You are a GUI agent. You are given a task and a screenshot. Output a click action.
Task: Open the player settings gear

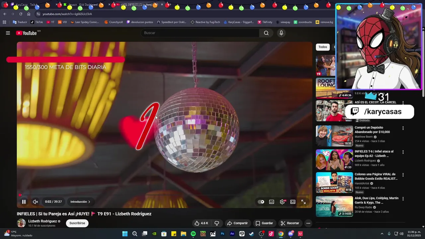(282, 202)
